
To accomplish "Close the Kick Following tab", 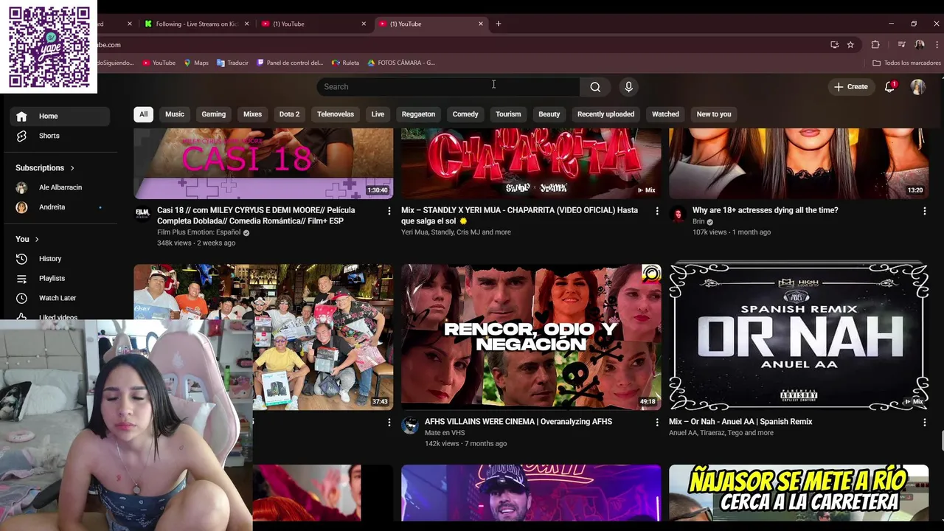I will click(246, 24).
